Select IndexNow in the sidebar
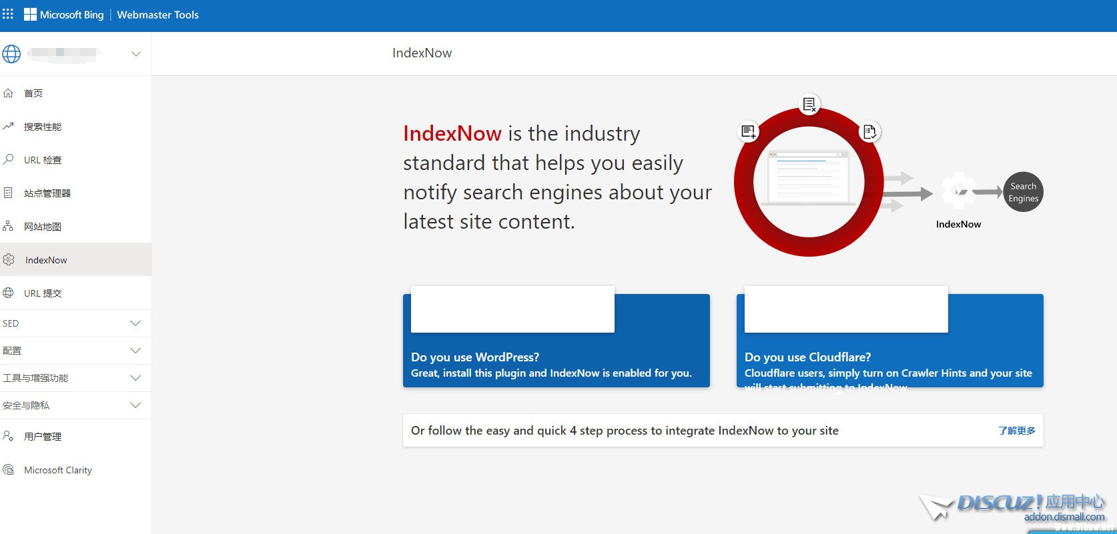Image resolution: width=1117 pixels, height=534 pixels. point(46,260)
